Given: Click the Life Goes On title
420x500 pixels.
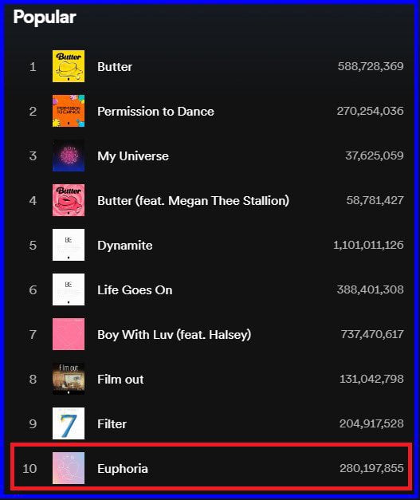Looking at the screenshot, I should click(135, 290).
